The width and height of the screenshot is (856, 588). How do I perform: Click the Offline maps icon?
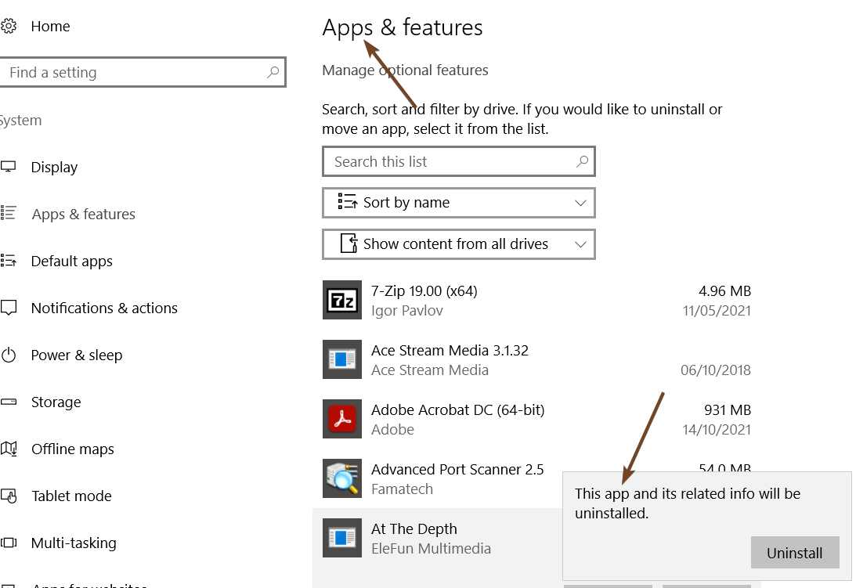pos(9,449)
